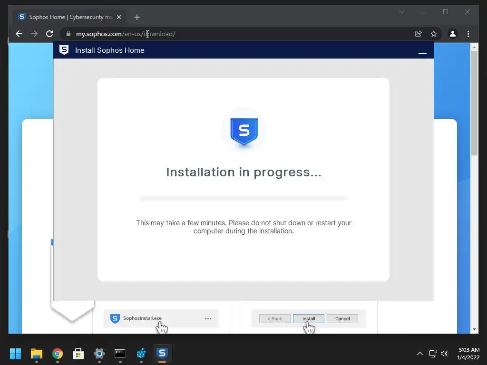Click the scrollbar down arrow

474,329
